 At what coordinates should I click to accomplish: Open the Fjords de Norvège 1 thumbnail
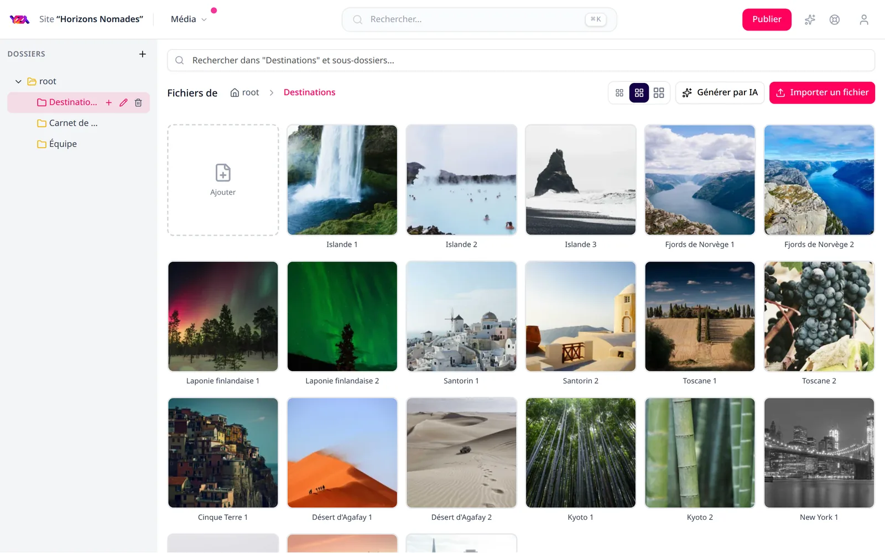(700, 180)
